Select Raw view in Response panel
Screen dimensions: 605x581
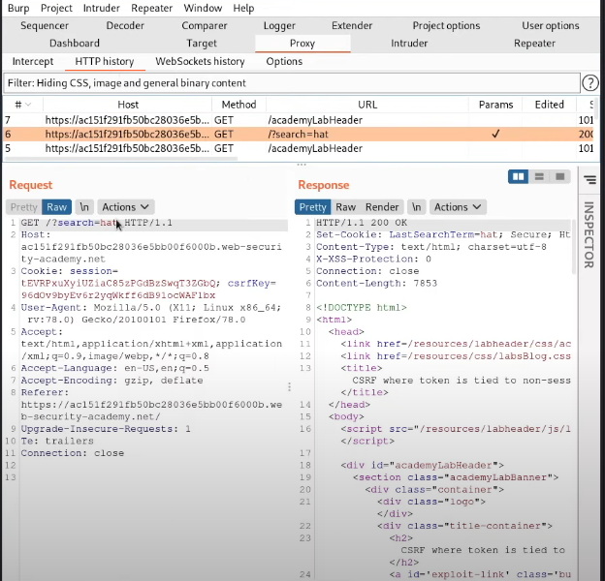(345, 207)
